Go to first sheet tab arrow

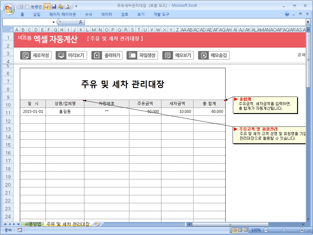[5, 224]
